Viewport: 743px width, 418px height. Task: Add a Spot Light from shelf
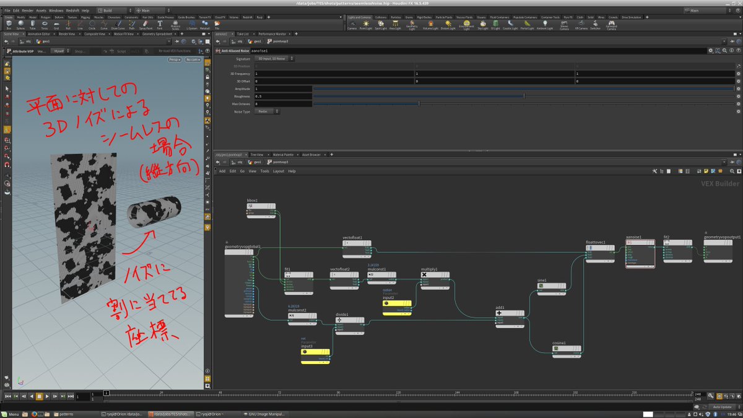pyautogui.click(x=380, y=25)
